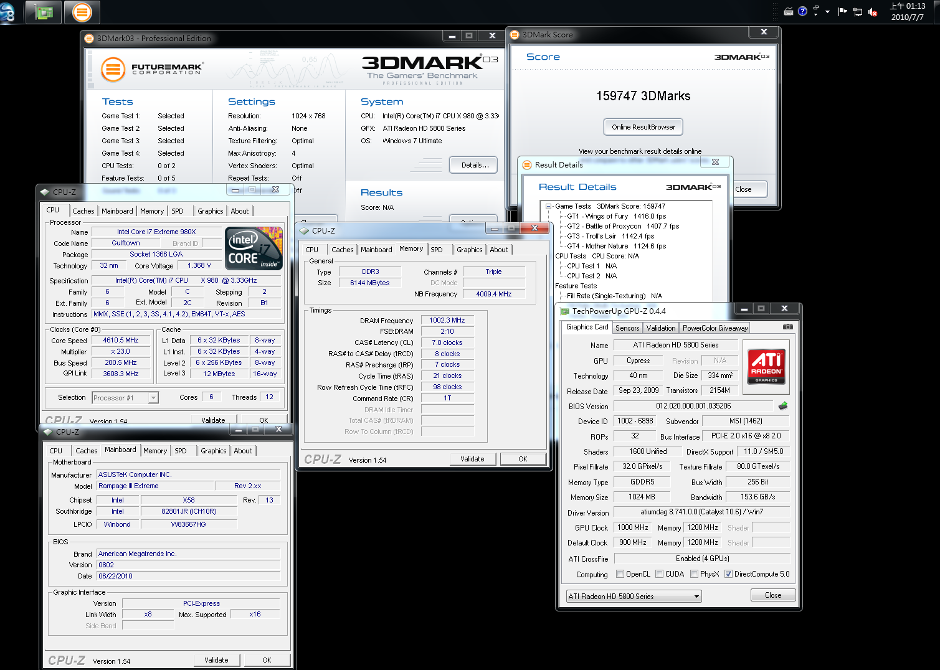This screenshot has width=940, height=670.
Task: Click the TechPowerUp GPU-Z title bar icon
Action: (564, 311)
